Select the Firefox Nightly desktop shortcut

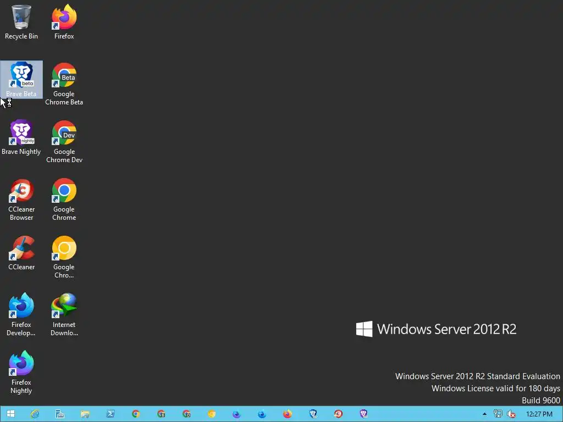[21, 373]
